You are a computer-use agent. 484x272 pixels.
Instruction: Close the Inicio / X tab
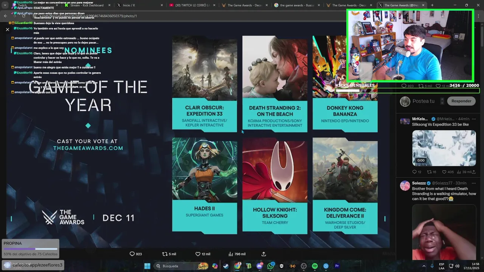coord(162,5)
